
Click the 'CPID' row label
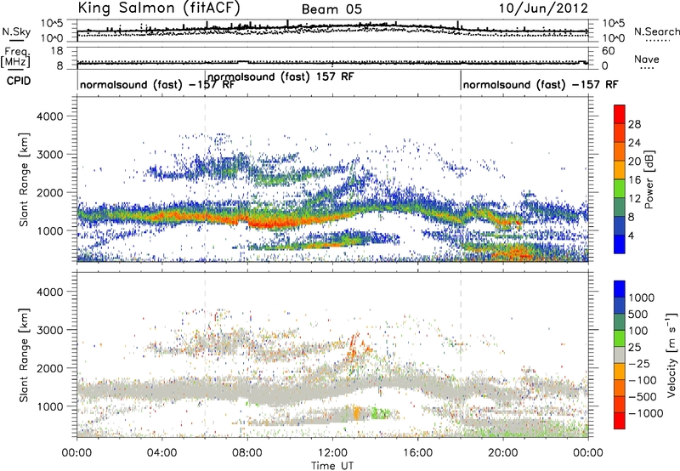19,81
